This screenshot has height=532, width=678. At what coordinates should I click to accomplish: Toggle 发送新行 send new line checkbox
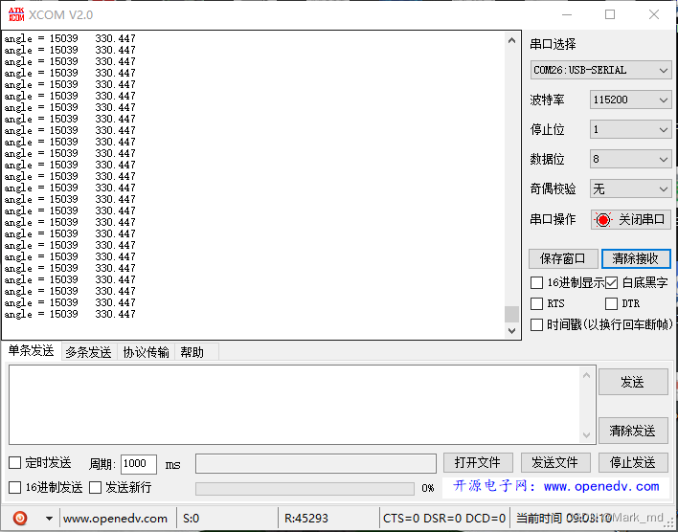pos(95,487)
